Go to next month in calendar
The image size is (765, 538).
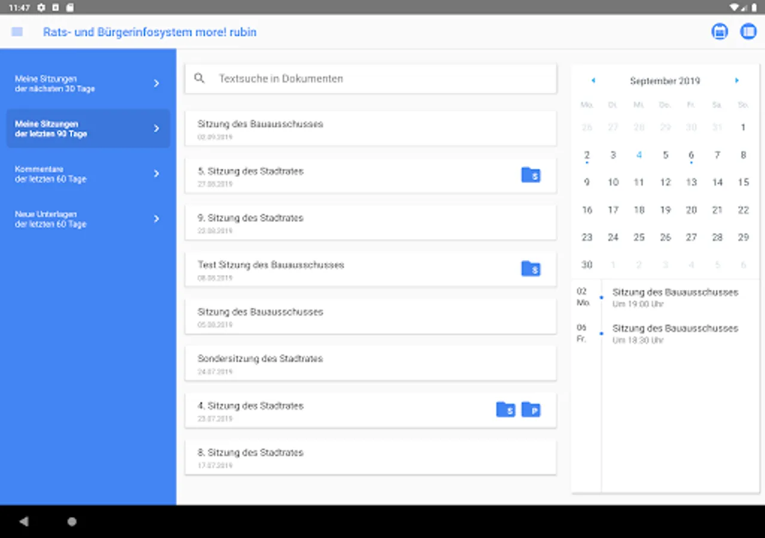tap(737, 81)
